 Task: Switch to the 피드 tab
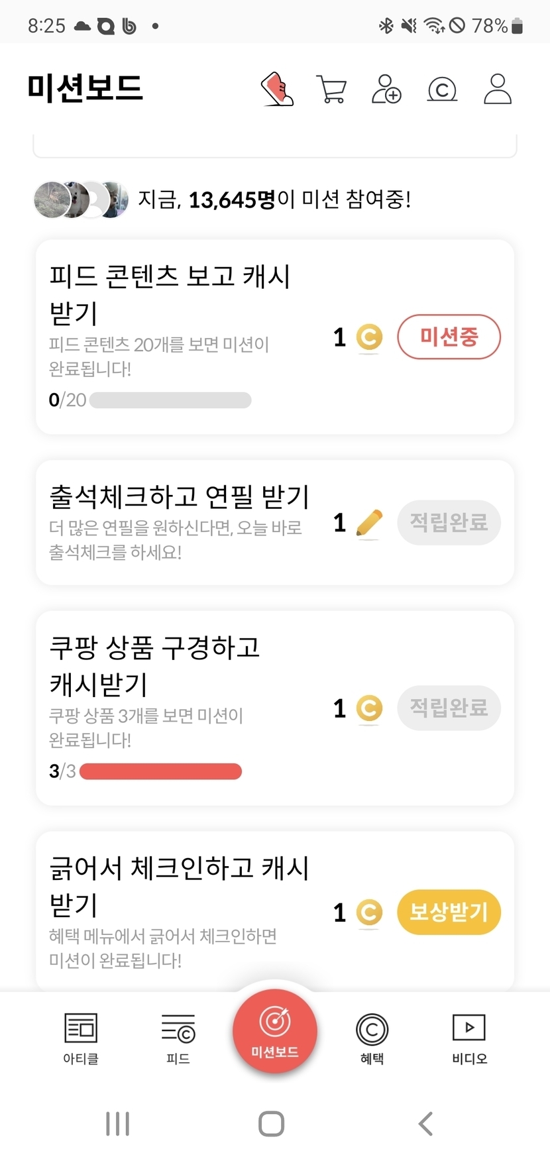(x=178, y=1038)
